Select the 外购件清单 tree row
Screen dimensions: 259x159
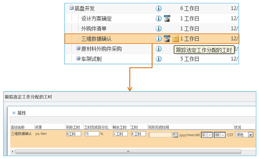point(151,29)
